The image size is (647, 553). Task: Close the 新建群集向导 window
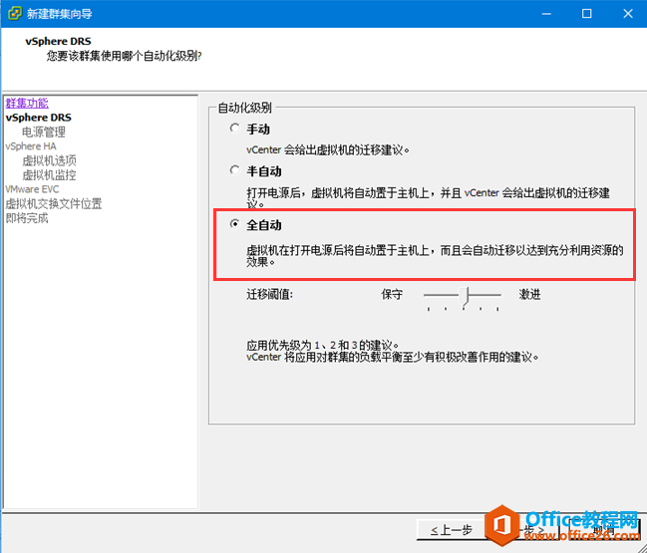point(628,14)
